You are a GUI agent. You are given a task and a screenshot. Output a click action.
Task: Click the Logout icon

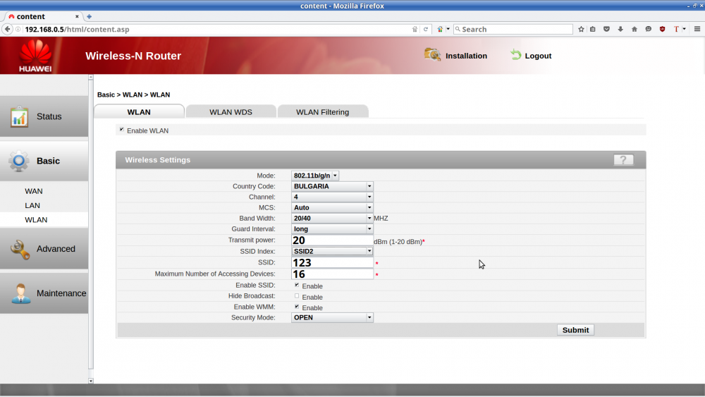516,55
